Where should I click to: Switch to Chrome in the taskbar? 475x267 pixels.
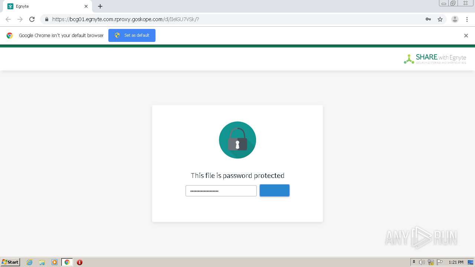click(67, 262)
